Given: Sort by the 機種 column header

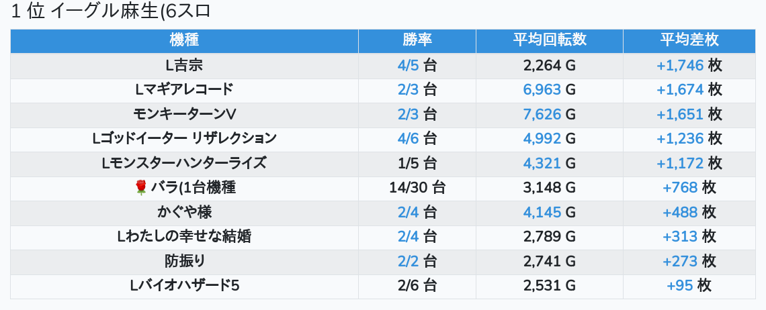Looking at the screenshot, I should pos(184,40).
